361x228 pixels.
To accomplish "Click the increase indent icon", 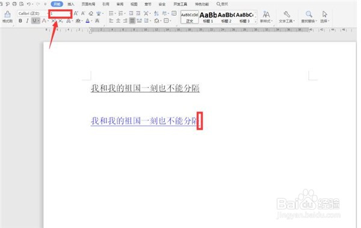I will pyautogui.click(x=138, y=13).
